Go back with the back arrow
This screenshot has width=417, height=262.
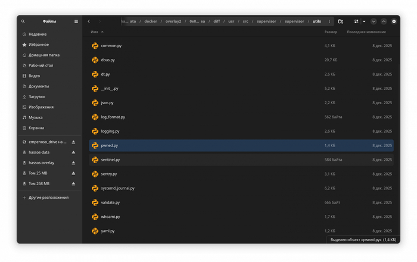click(x=89, y=21)
